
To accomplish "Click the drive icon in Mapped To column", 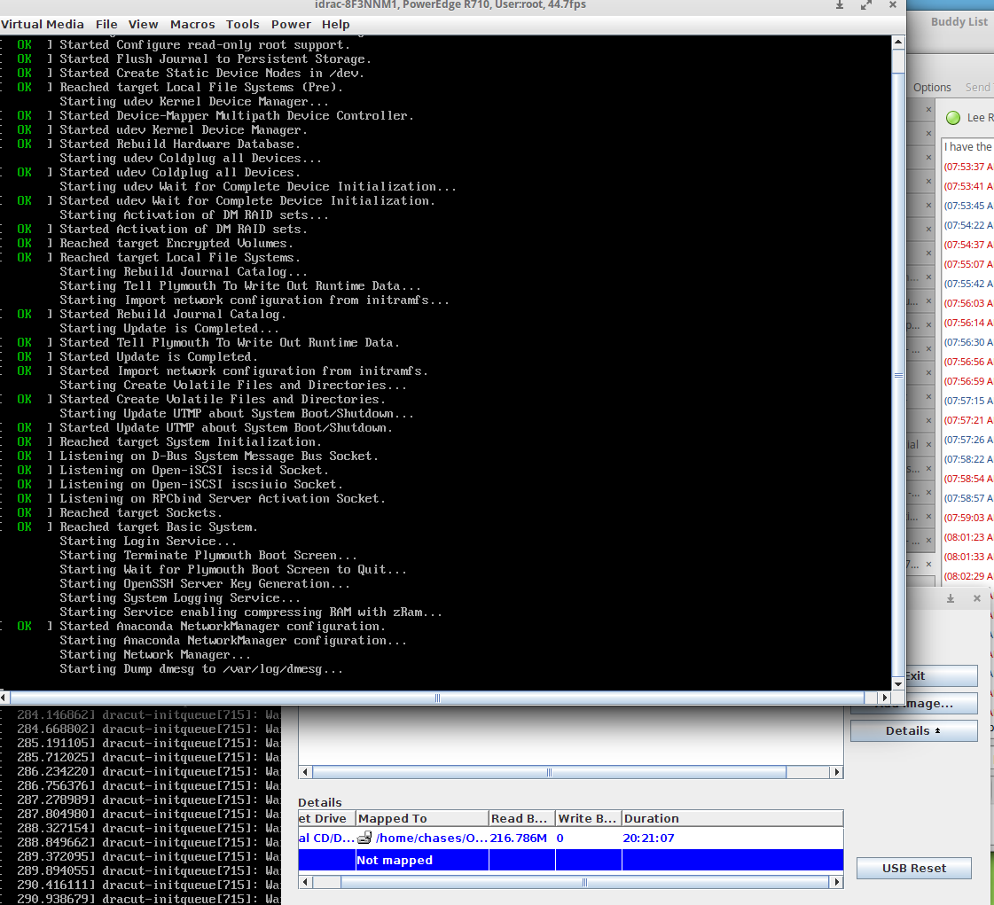I will pyautogui.click(x=364, y=838).
